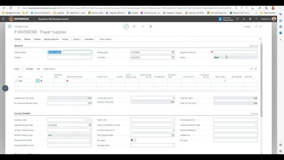Screen dimensions: 284x160
Task: Click the back arrow on the Purchase Invoice page
Action: pos(10,27)
